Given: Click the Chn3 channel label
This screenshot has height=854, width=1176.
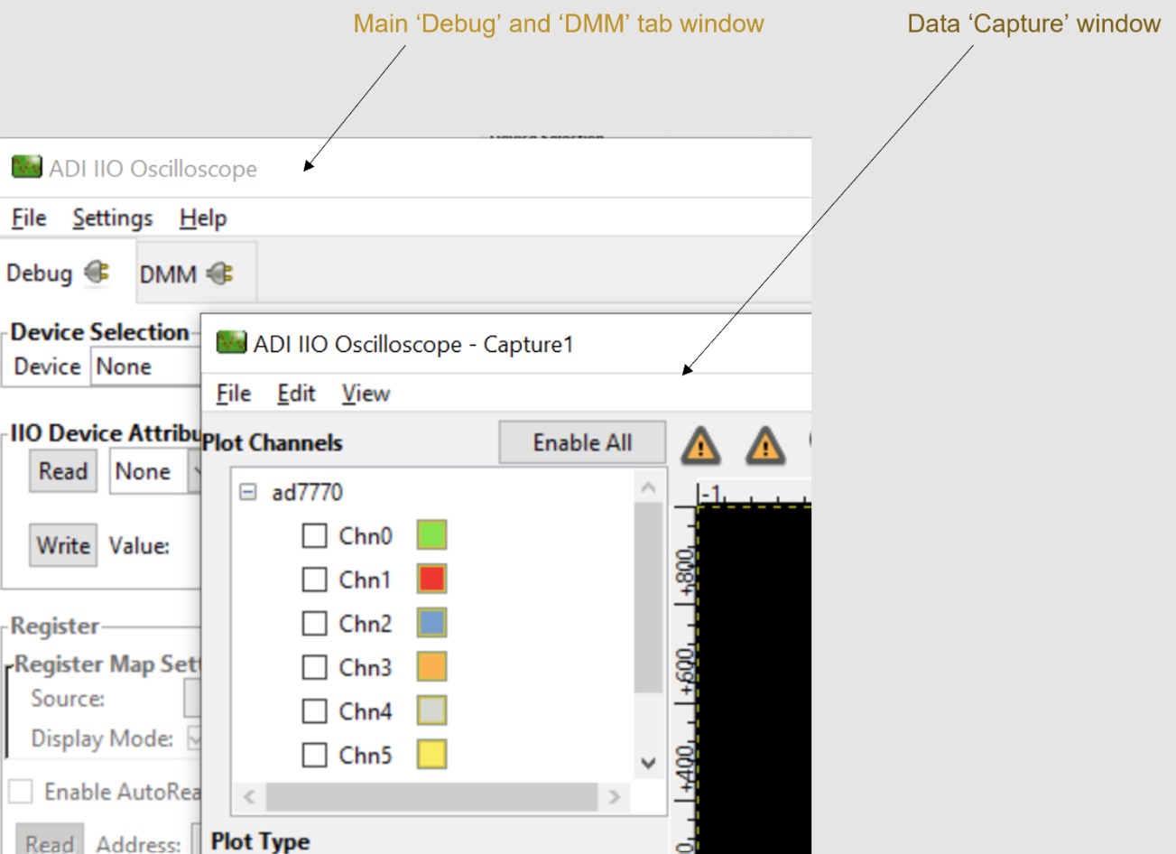Looking at the screenshot, I should pos(366,667).
